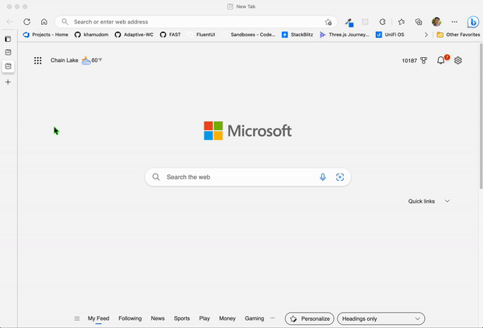Open Projects - Home bookmark

point(46,35)
